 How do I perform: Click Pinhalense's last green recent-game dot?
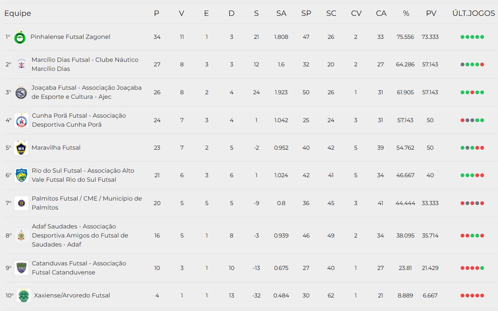tap(482, 37)
